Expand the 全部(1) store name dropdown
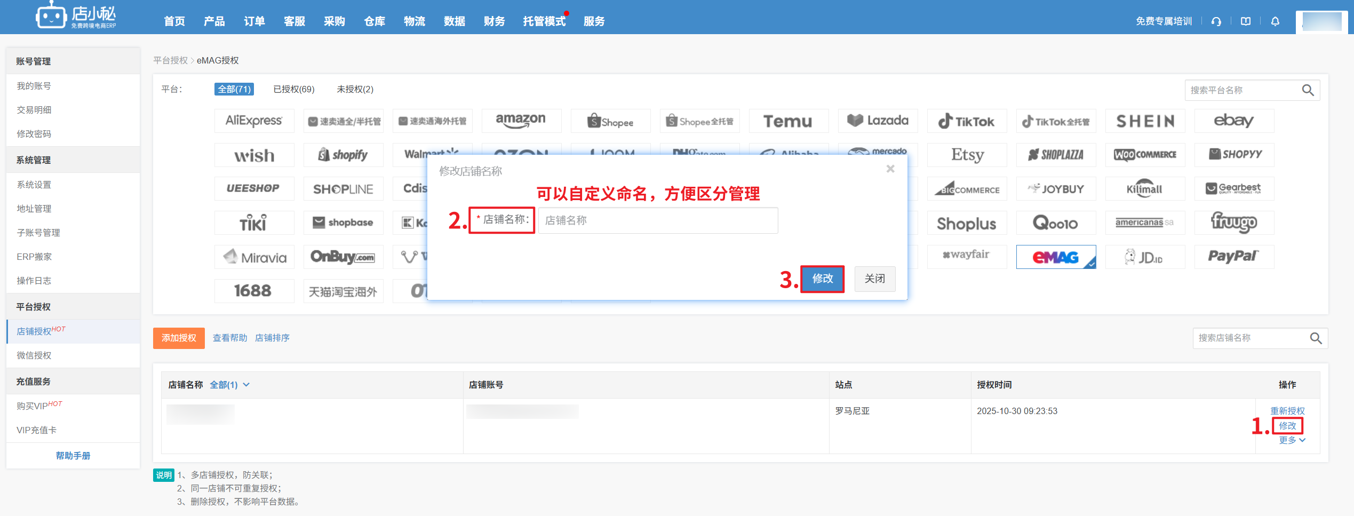The width and height of the screenshot is (1354, 516). [x=229, y=385]
